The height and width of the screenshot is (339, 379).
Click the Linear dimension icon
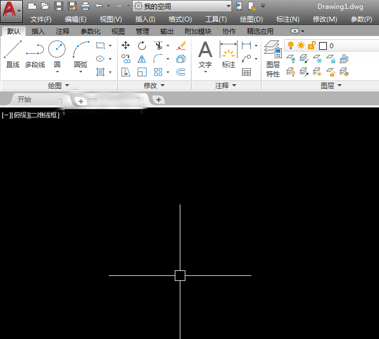coord(246,45)
